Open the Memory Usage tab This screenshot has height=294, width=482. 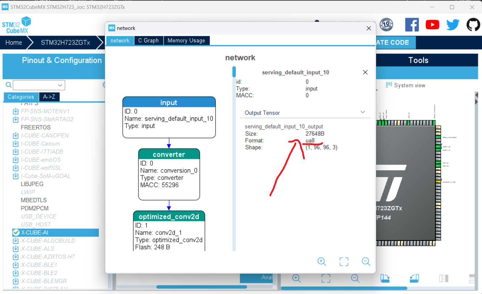pos(186,41)
